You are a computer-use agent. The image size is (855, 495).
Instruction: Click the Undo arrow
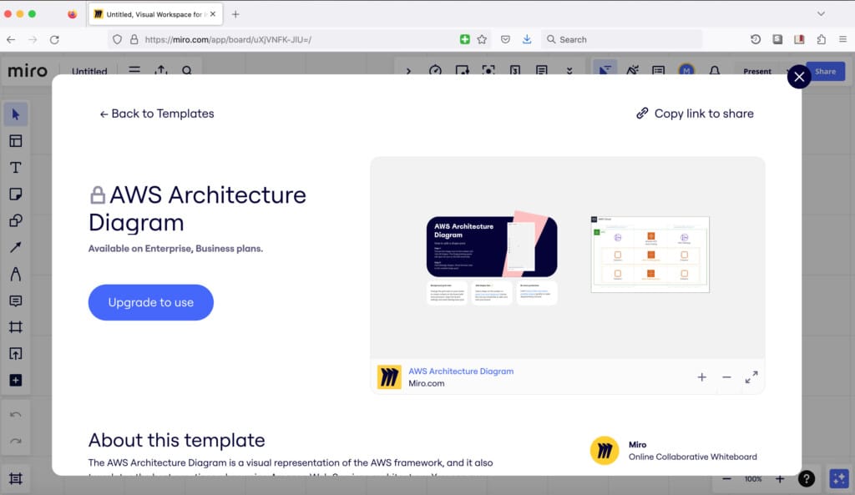(15, 415)
